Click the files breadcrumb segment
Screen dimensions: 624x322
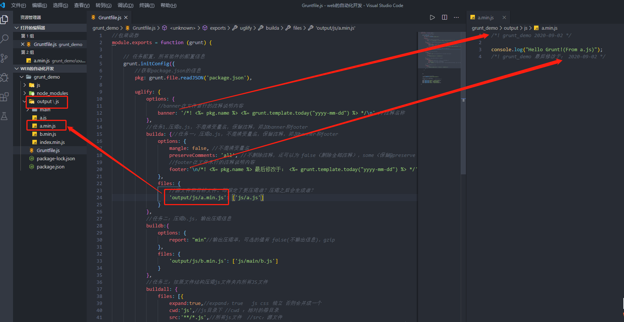(x=297, y=28)
